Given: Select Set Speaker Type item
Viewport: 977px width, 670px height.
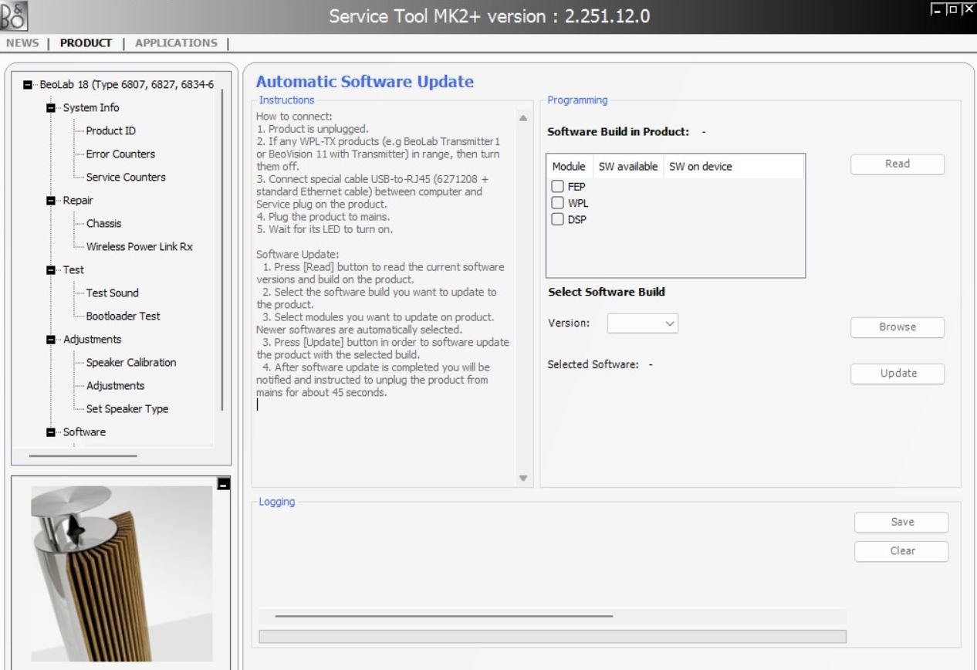Looking at the screenshot, I should click(x=127, y=409).
